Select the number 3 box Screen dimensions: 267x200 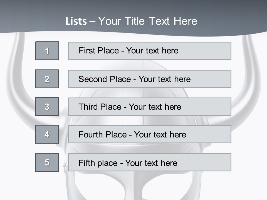47,107
